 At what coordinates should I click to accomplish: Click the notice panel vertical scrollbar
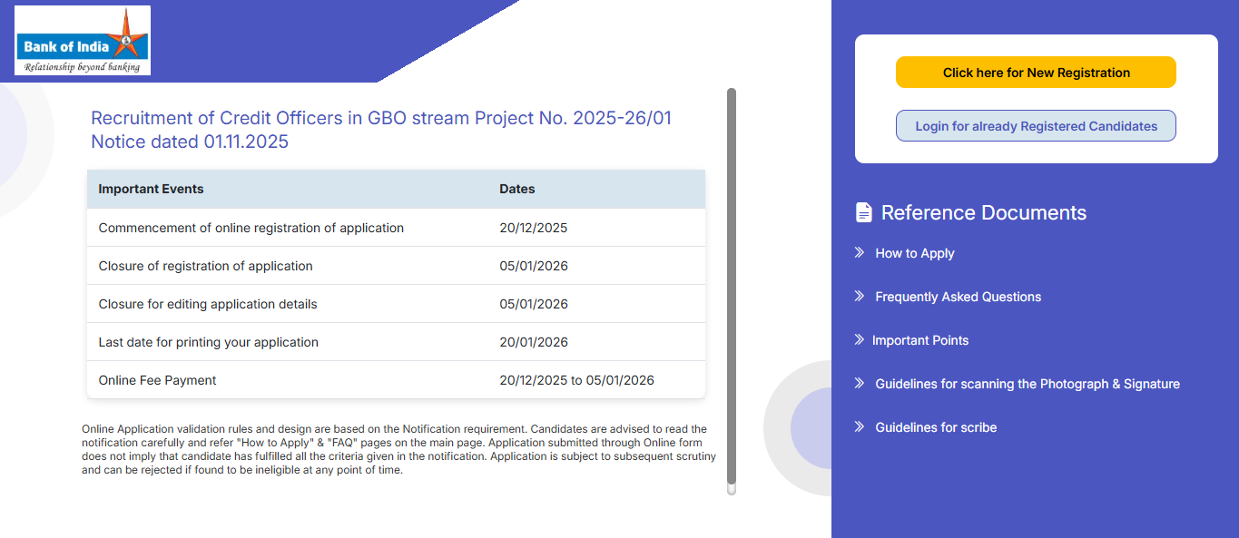click(x=732, y=290)
